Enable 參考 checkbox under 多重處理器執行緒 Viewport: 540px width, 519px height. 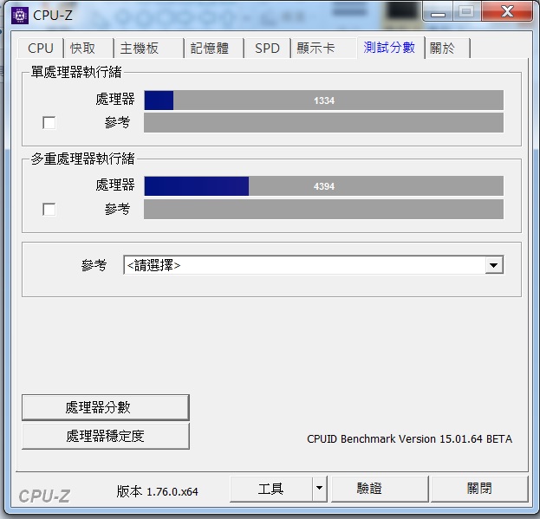tap(49, 209)
